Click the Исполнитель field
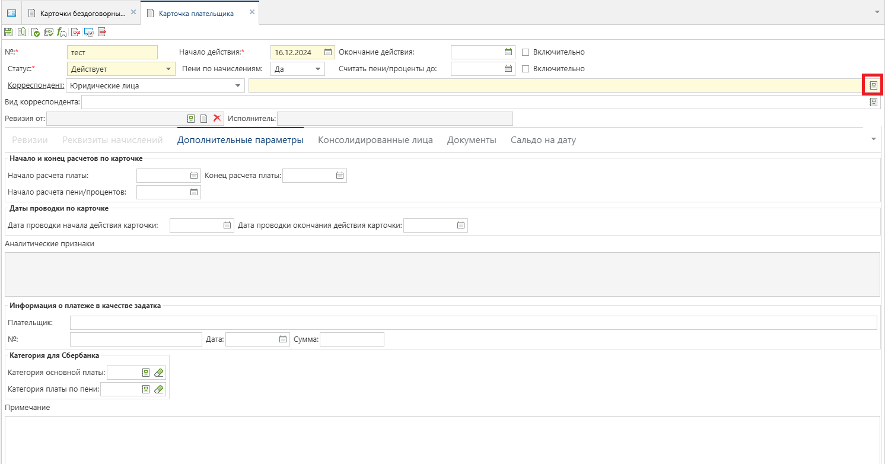885x464 pixels. coord(395,119)
